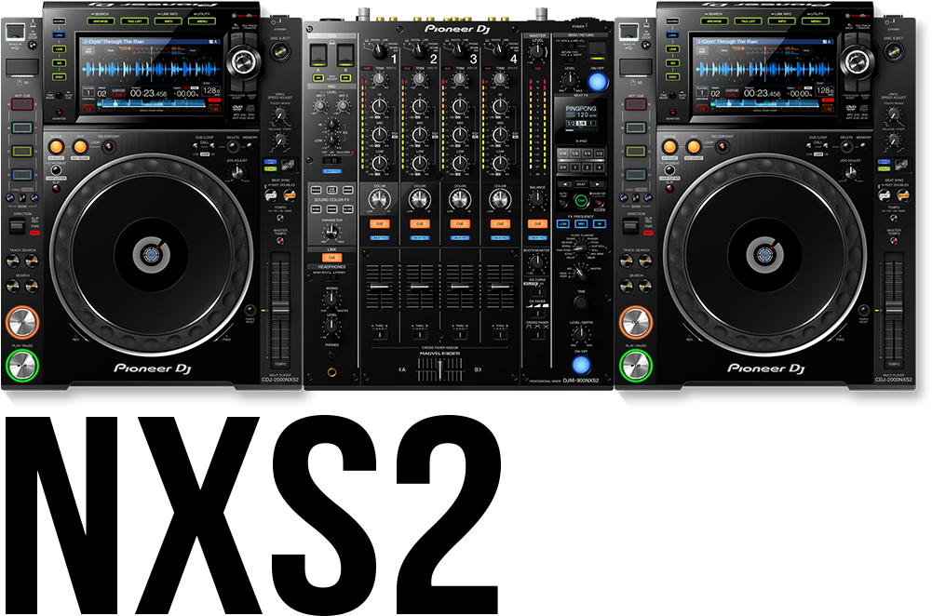Push the rotary selector on left deck
The width and height of the screenshot is (932, 616).
pyautogui.click(x=244, y=60)
